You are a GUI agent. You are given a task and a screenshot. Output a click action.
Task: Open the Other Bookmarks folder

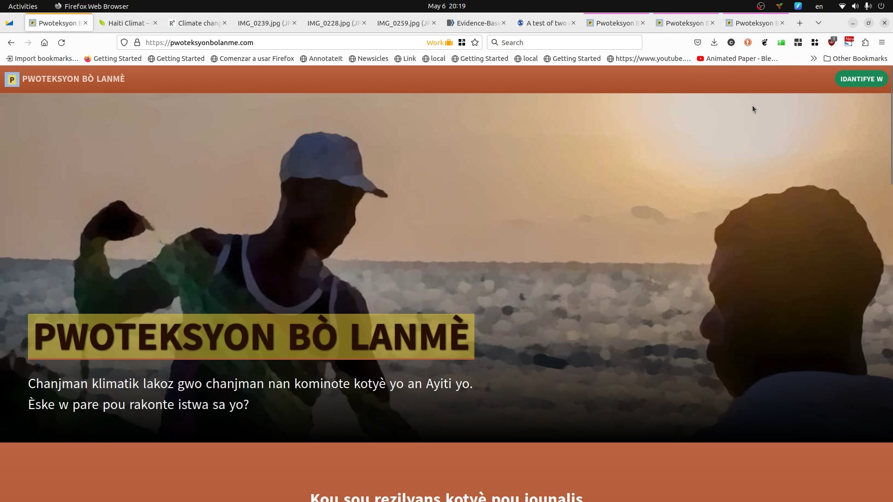tap(855, 59)
